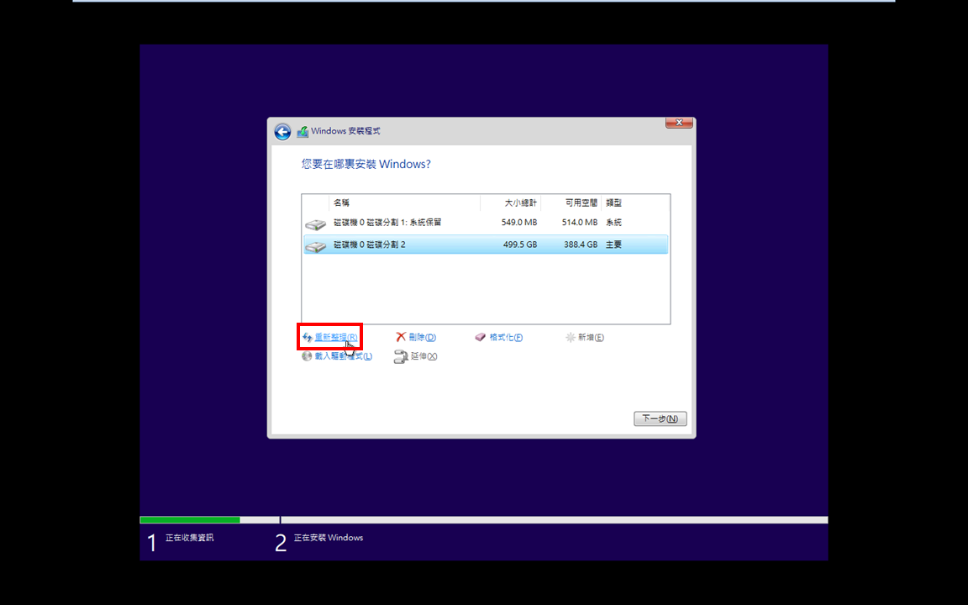Click the 延伸(X) link
Viewport: 968px width, 605px height.
pos(424,356)
